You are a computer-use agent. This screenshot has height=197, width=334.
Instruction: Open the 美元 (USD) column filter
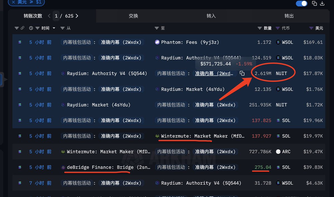(311, 28)
